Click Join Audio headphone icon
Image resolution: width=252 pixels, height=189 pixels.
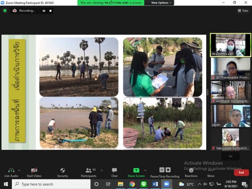[x=11, y=170]
